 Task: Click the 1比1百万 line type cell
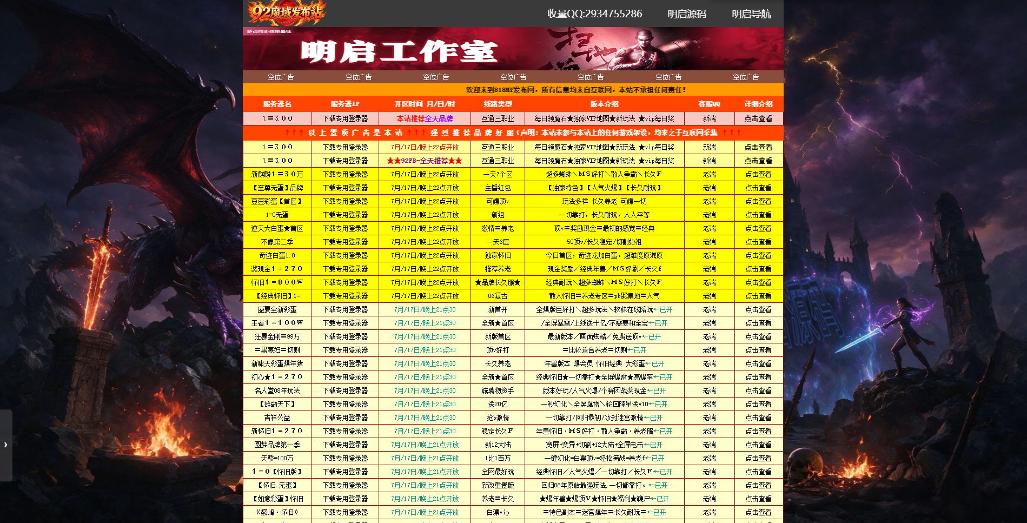point(498,458)
